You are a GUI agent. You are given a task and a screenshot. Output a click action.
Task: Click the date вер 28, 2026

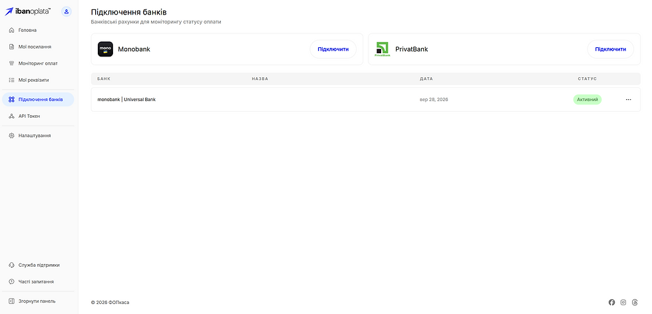tap(434, 100)
